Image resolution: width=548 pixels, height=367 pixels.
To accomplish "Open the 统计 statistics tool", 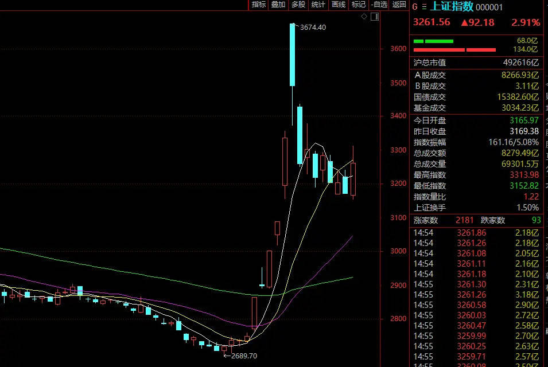I will [317, 5].
